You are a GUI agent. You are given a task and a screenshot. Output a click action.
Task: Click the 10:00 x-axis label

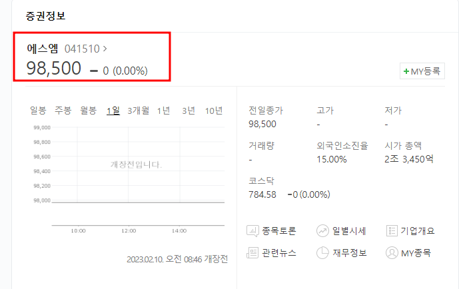click(78, 231)
